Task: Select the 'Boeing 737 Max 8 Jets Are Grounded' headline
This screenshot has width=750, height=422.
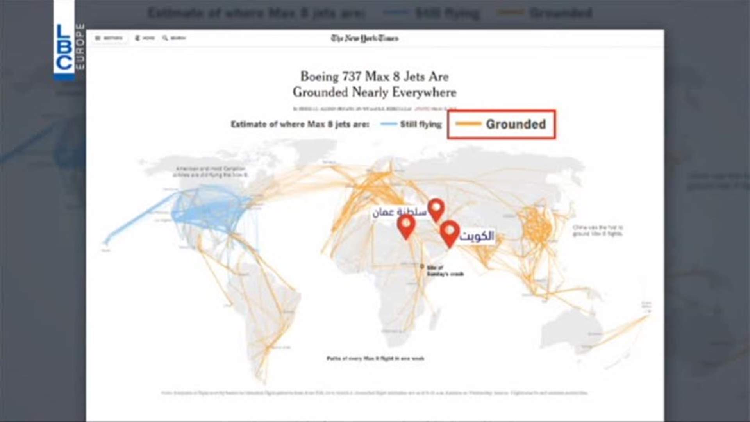Action: coord(375,84)
